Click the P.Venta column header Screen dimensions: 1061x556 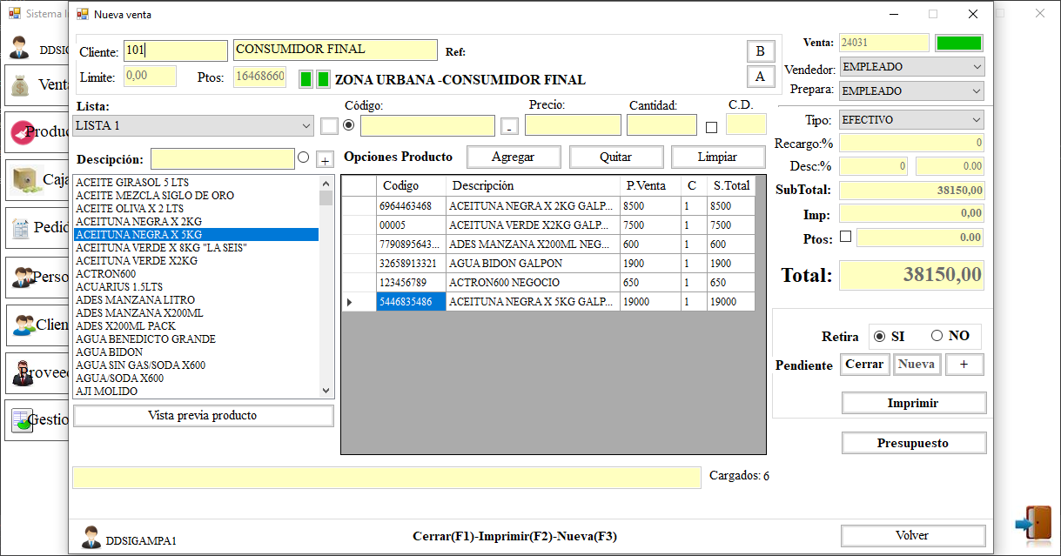(650, 185)
